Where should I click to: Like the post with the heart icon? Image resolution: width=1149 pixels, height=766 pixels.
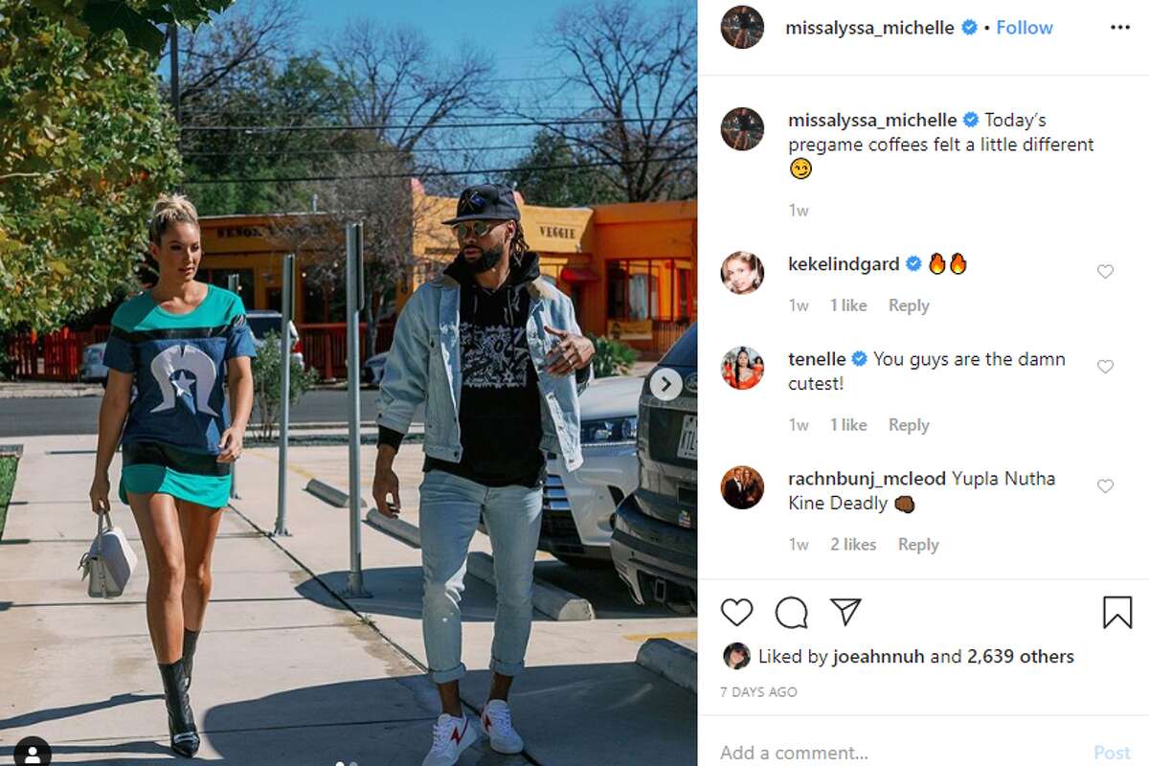(736, 612)
